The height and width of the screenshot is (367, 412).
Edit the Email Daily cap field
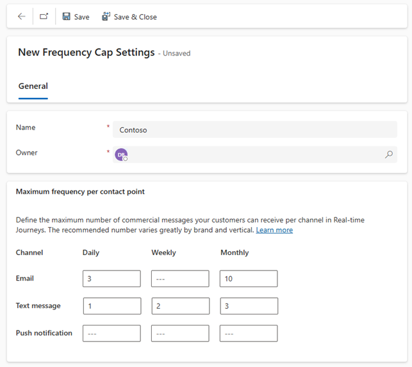pyautogui.click(x=111, y=279)
